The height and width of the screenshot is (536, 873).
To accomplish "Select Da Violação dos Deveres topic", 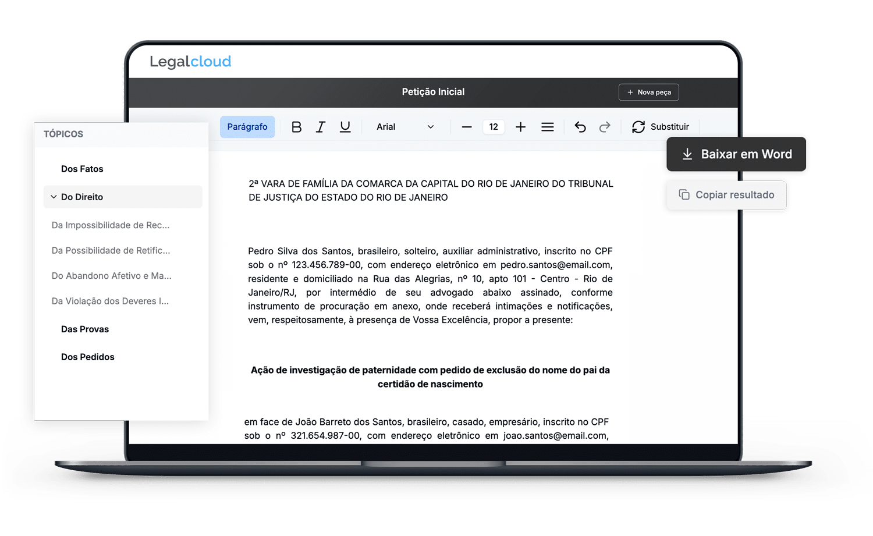I will (111, 301).
